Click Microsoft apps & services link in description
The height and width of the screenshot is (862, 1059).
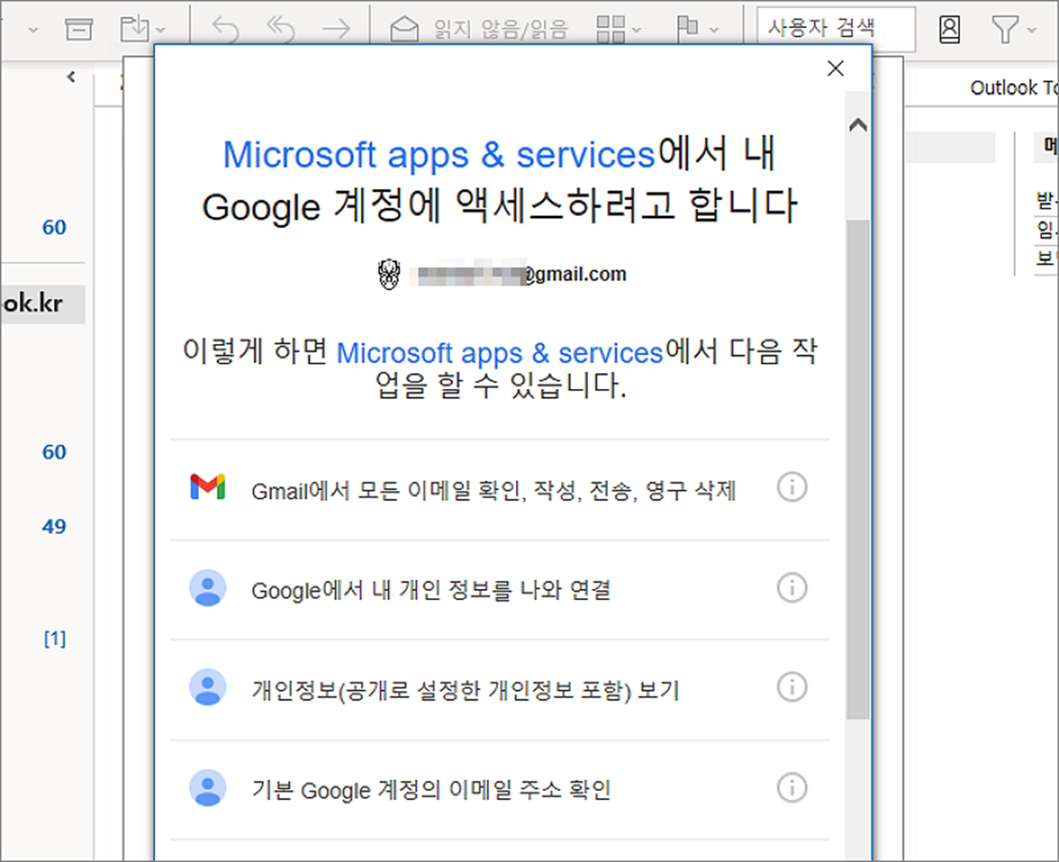pos(500,353)
